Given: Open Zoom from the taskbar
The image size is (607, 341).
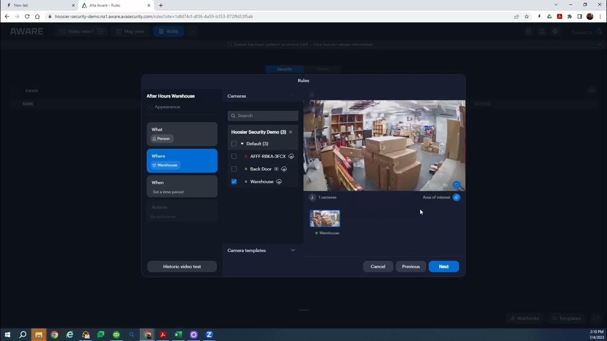Looking at the screenshot, I should tap(209, 334).
